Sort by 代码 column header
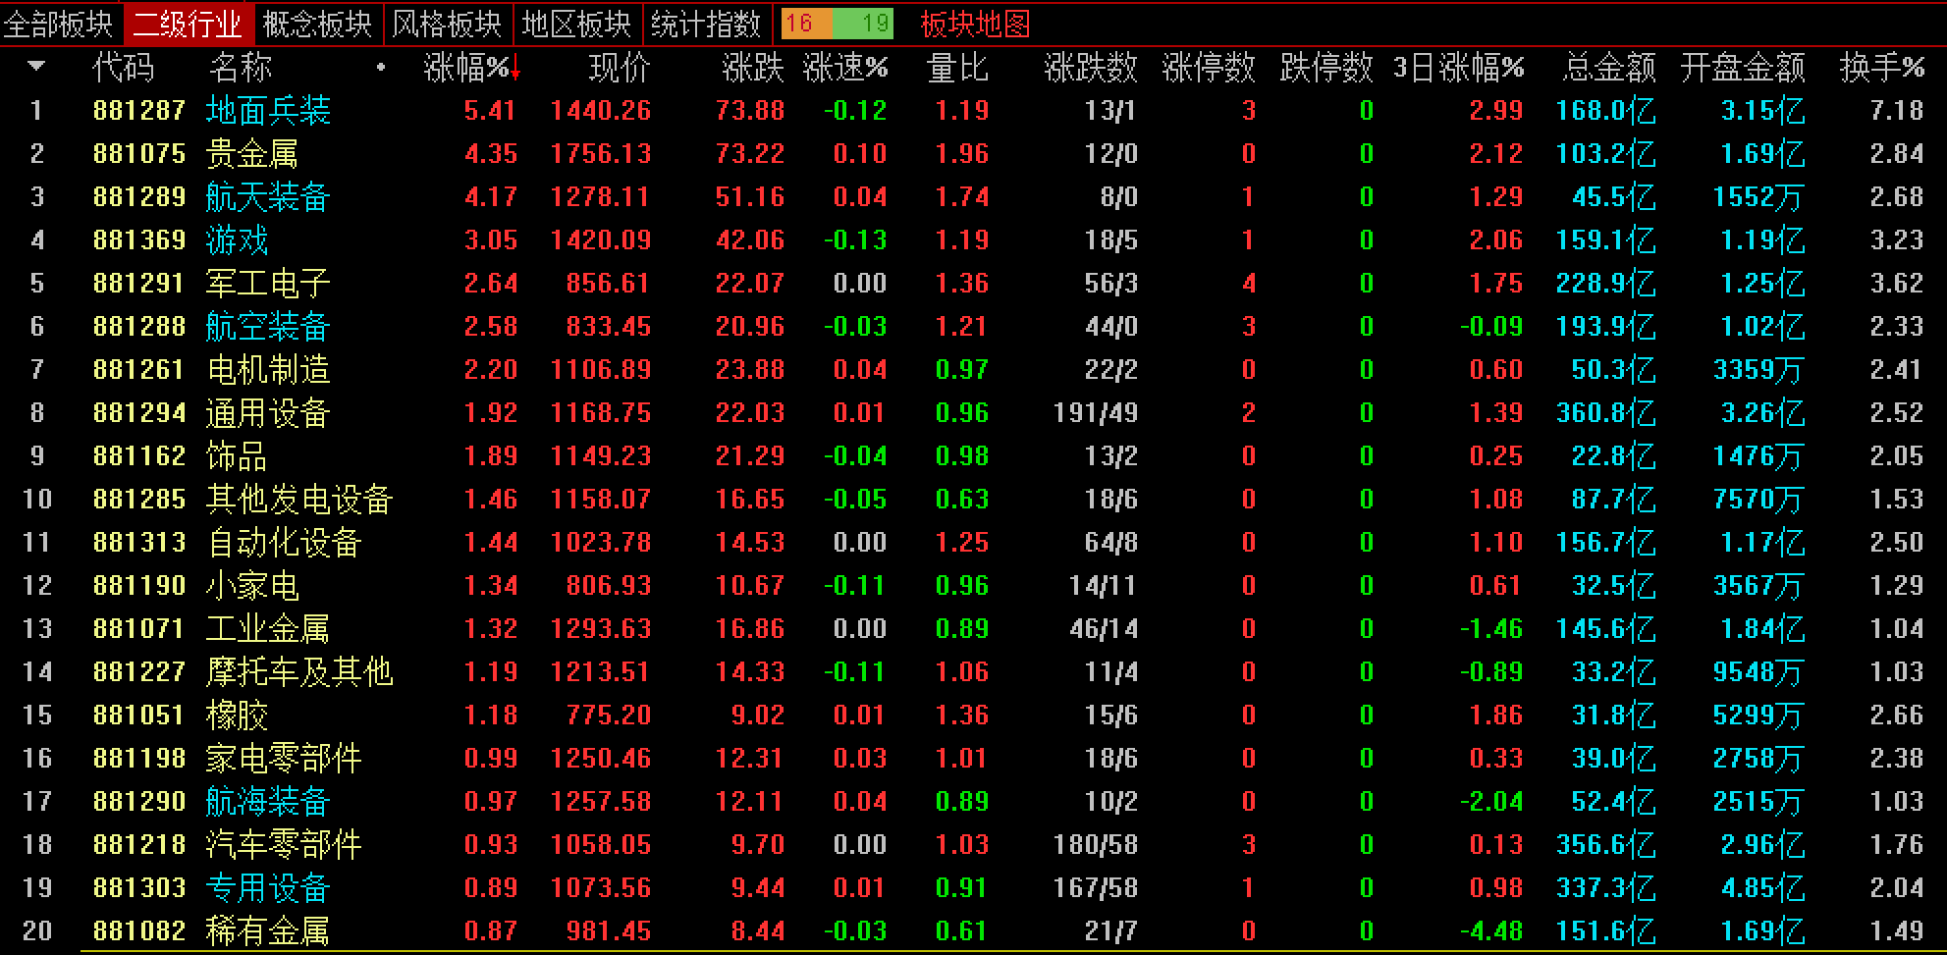The height and width of the screenshot is (955, 1947). (124, 67)
